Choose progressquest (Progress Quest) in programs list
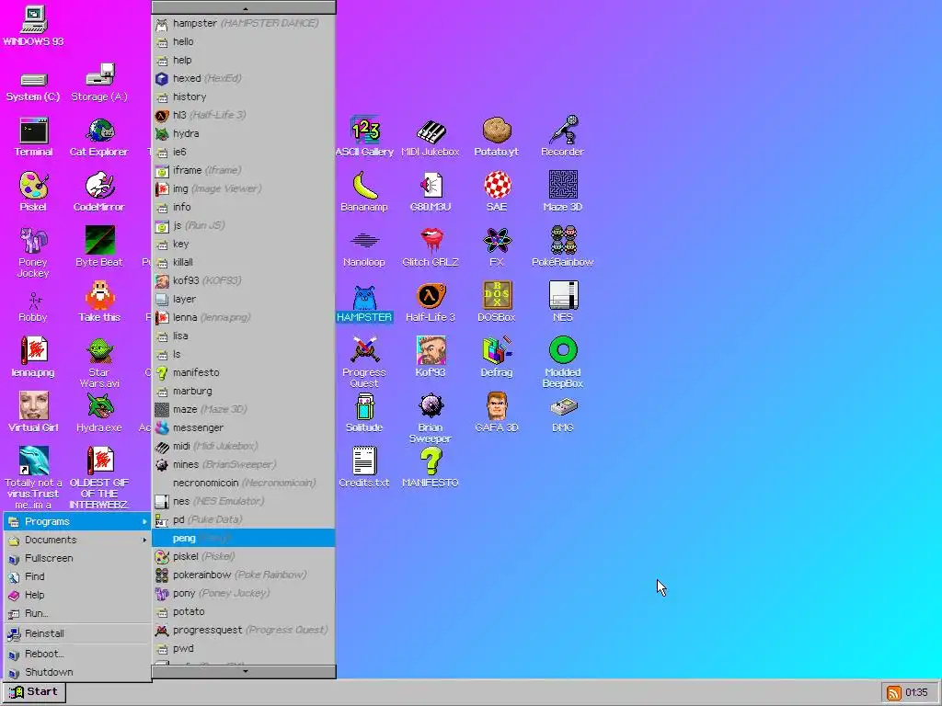The height and width of the screenshot is (706, 942). coord(244,630)
